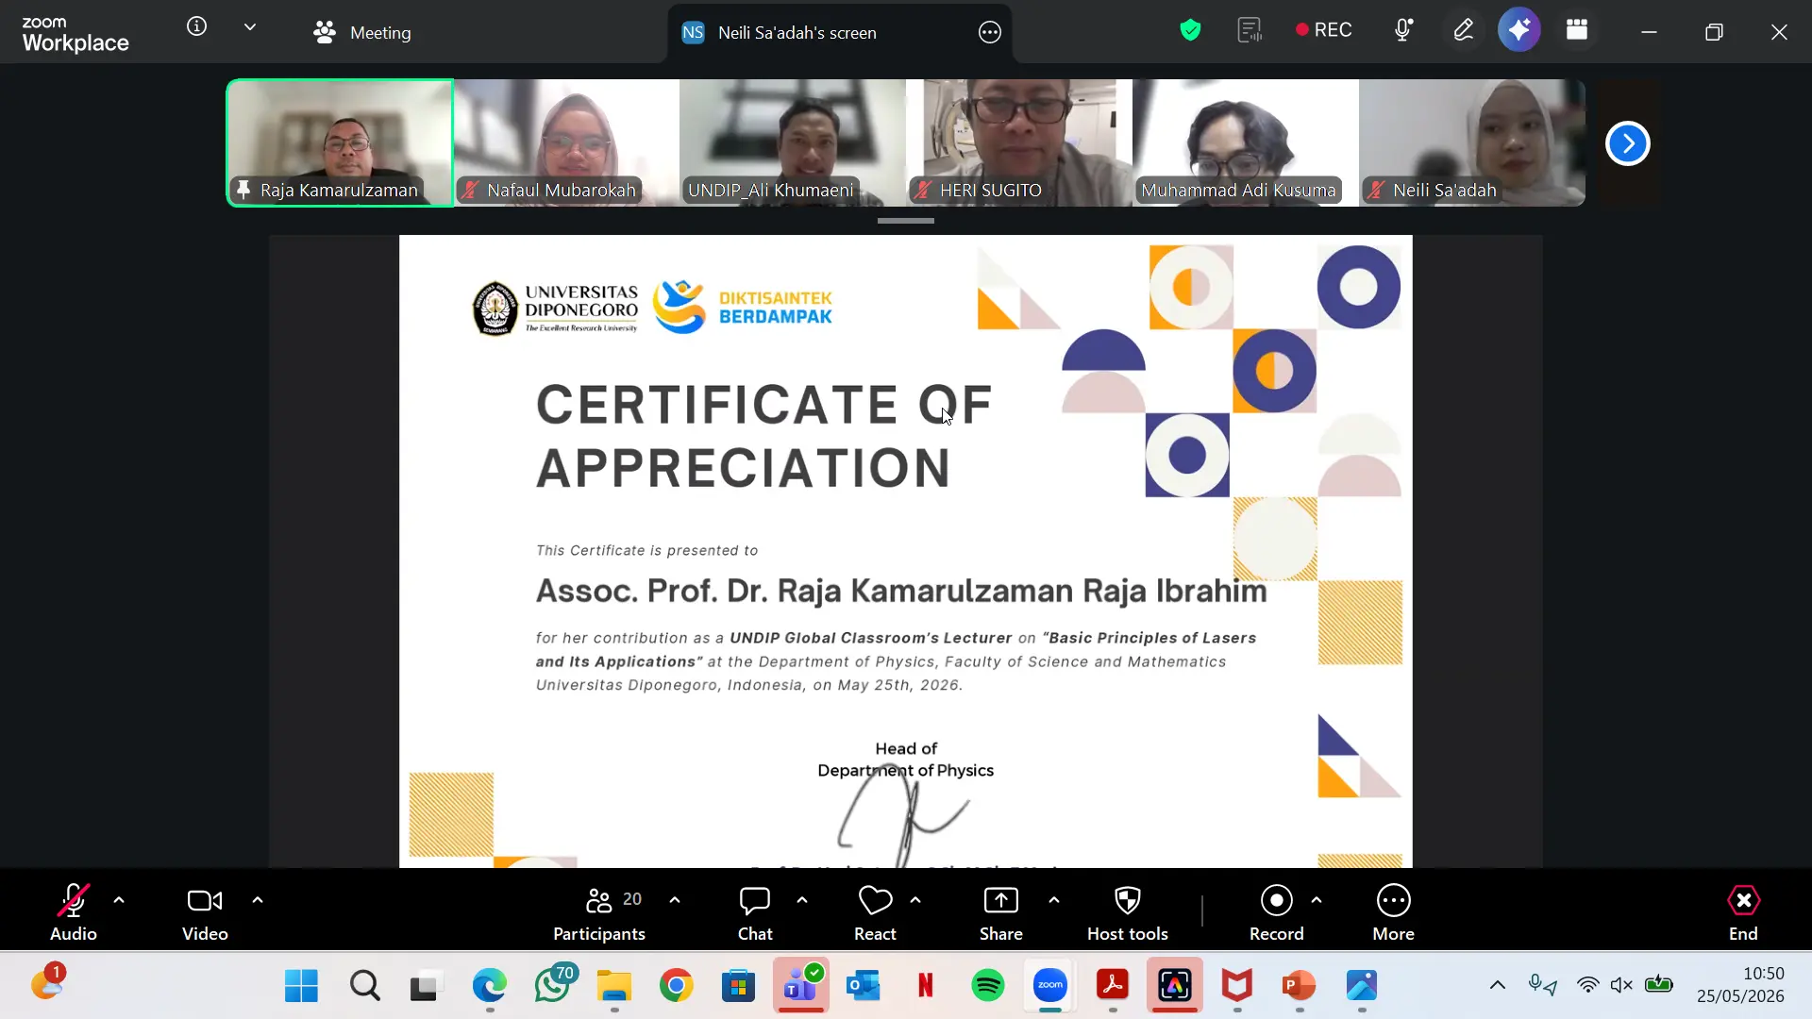Open the meeting info circle icon
Screen dimensions: 1812x1019
point(196,26)
